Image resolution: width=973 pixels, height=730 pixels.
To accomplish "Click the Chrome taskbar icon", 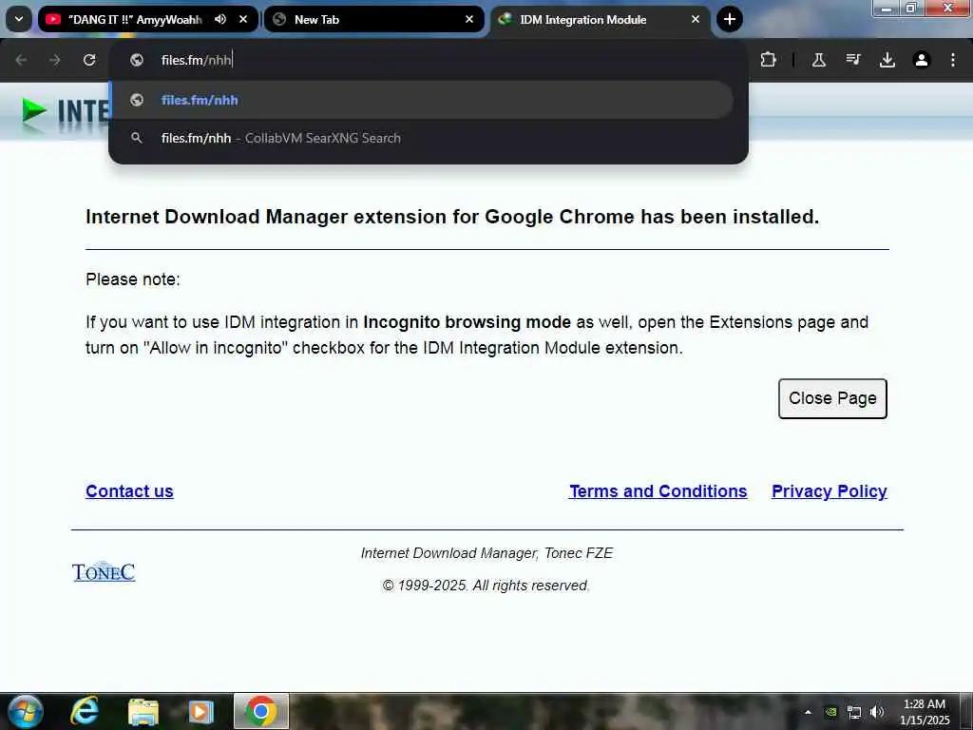I will (261, 711).
